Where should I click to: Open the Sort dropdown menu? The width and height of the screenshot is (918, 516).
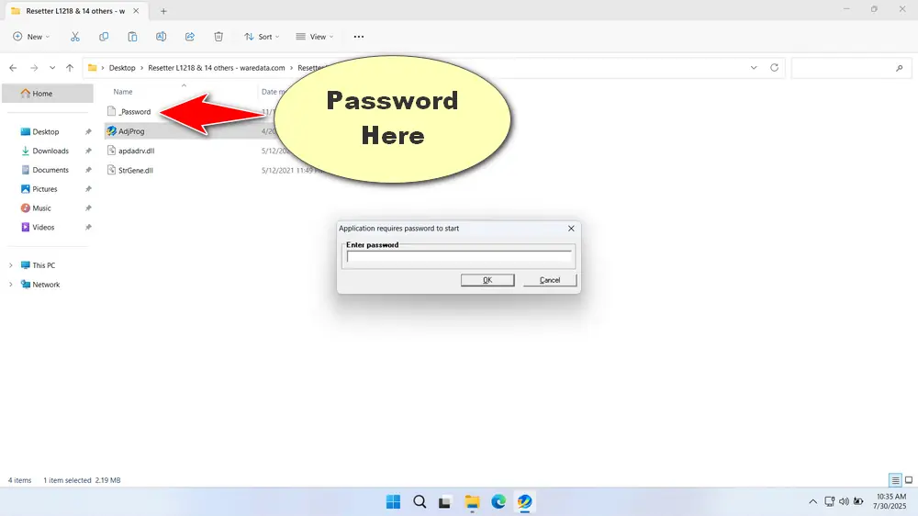pyautogui.click(x=262, y=37)
